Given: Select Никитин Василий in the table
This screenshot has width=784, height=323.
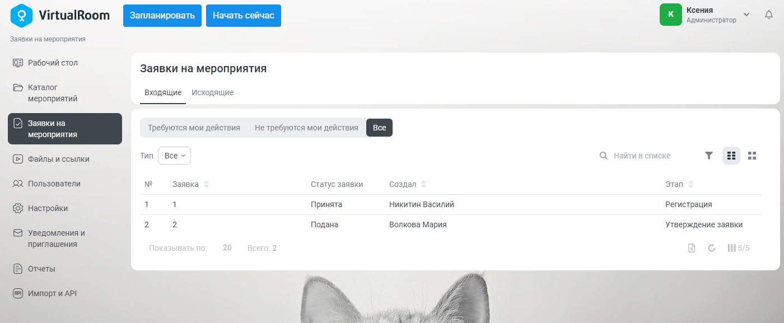Looking at the screenshot, I should pyautogui.click(x=422, y=204).
